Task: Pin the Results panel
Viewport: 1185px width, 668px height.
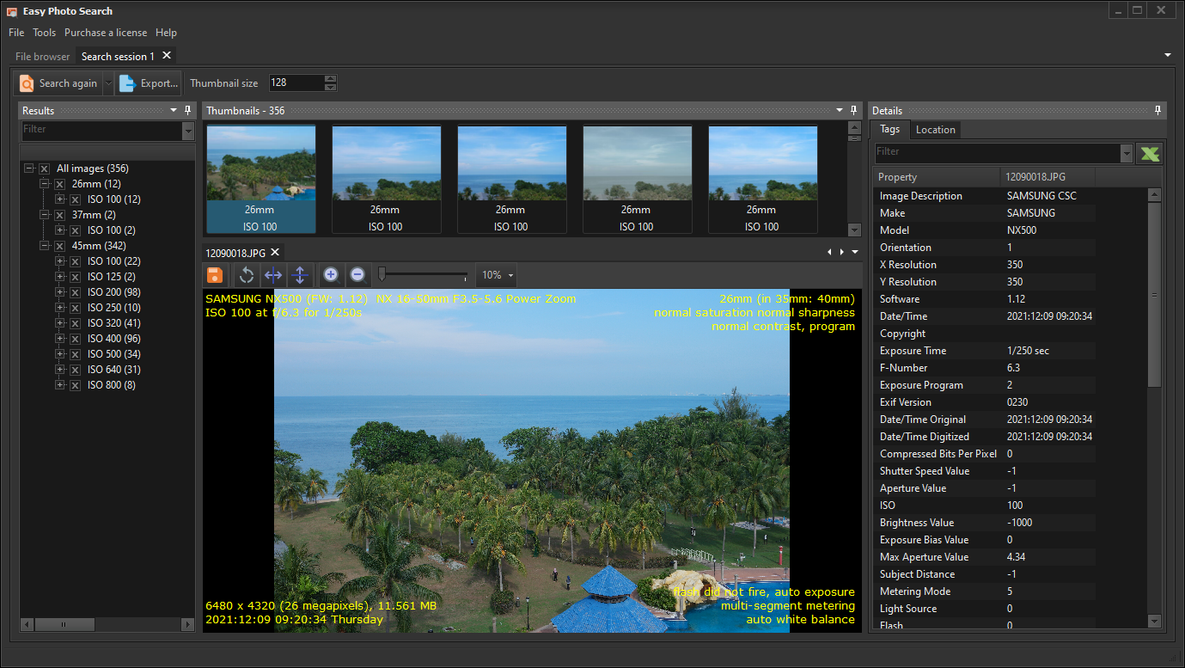Action: coord(188,110)
